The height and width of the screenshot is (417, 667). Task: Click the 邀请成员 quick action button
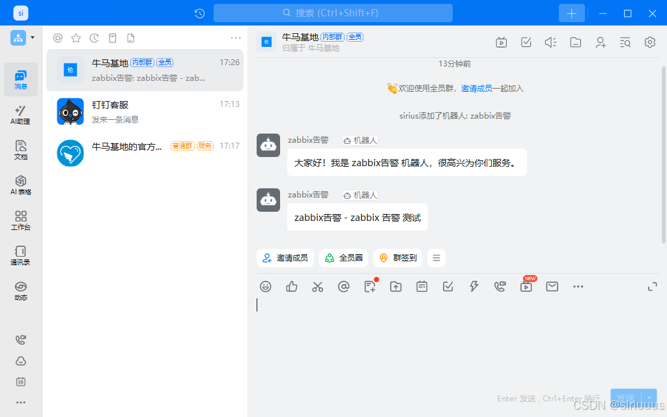pyautogui.click(x=285, y=258)
